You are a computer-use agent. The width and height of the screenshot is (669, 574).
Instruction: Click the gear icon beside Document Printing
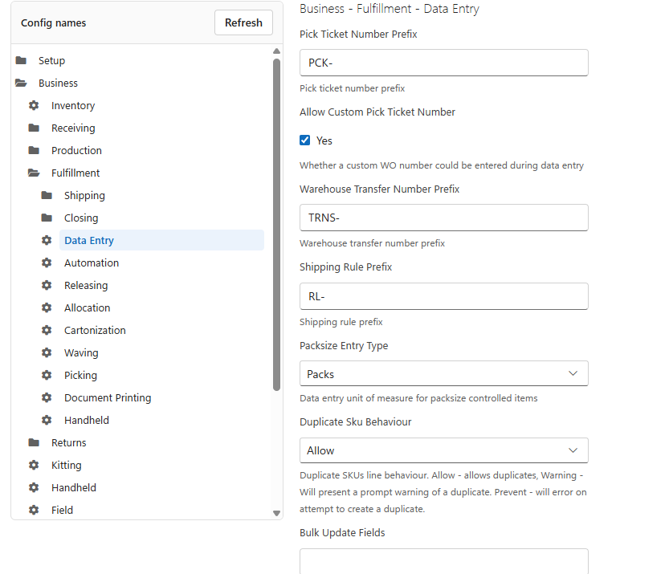(47, 397)
